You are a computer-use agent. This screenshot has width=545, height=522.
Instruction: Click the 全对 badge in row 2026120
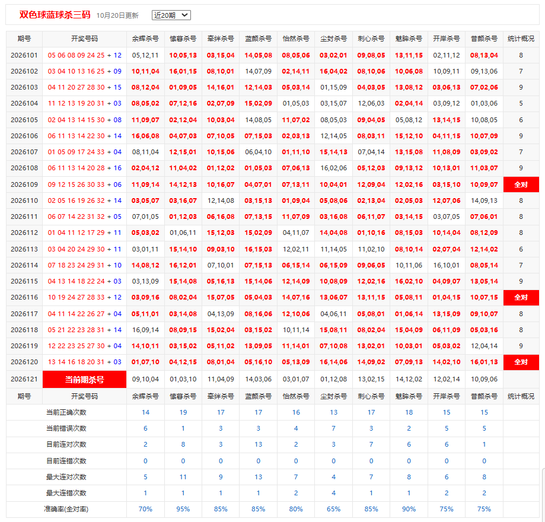coord(521,362)
